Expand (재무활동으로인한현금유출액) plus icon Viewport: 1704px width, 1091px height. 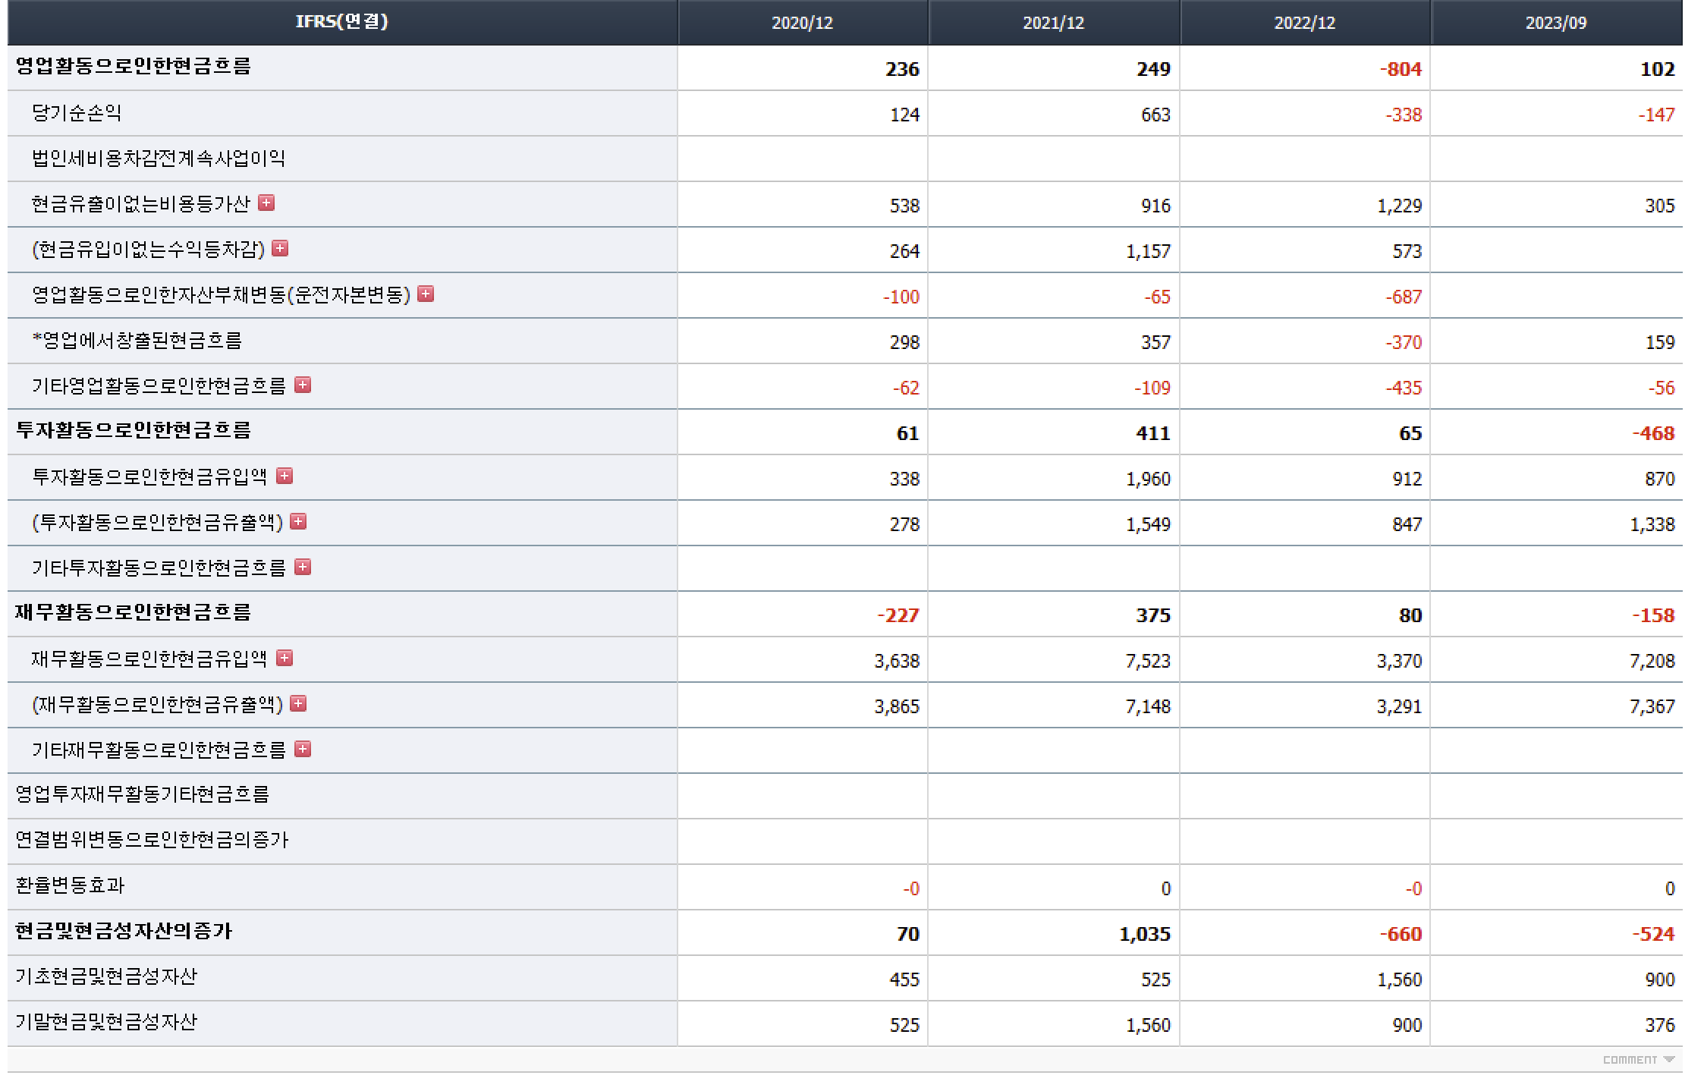point(298,703)
